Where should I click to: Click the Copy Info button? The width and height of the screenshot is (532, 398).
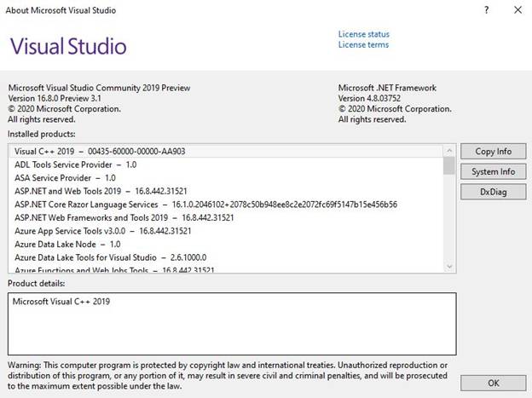click(494, 152)
